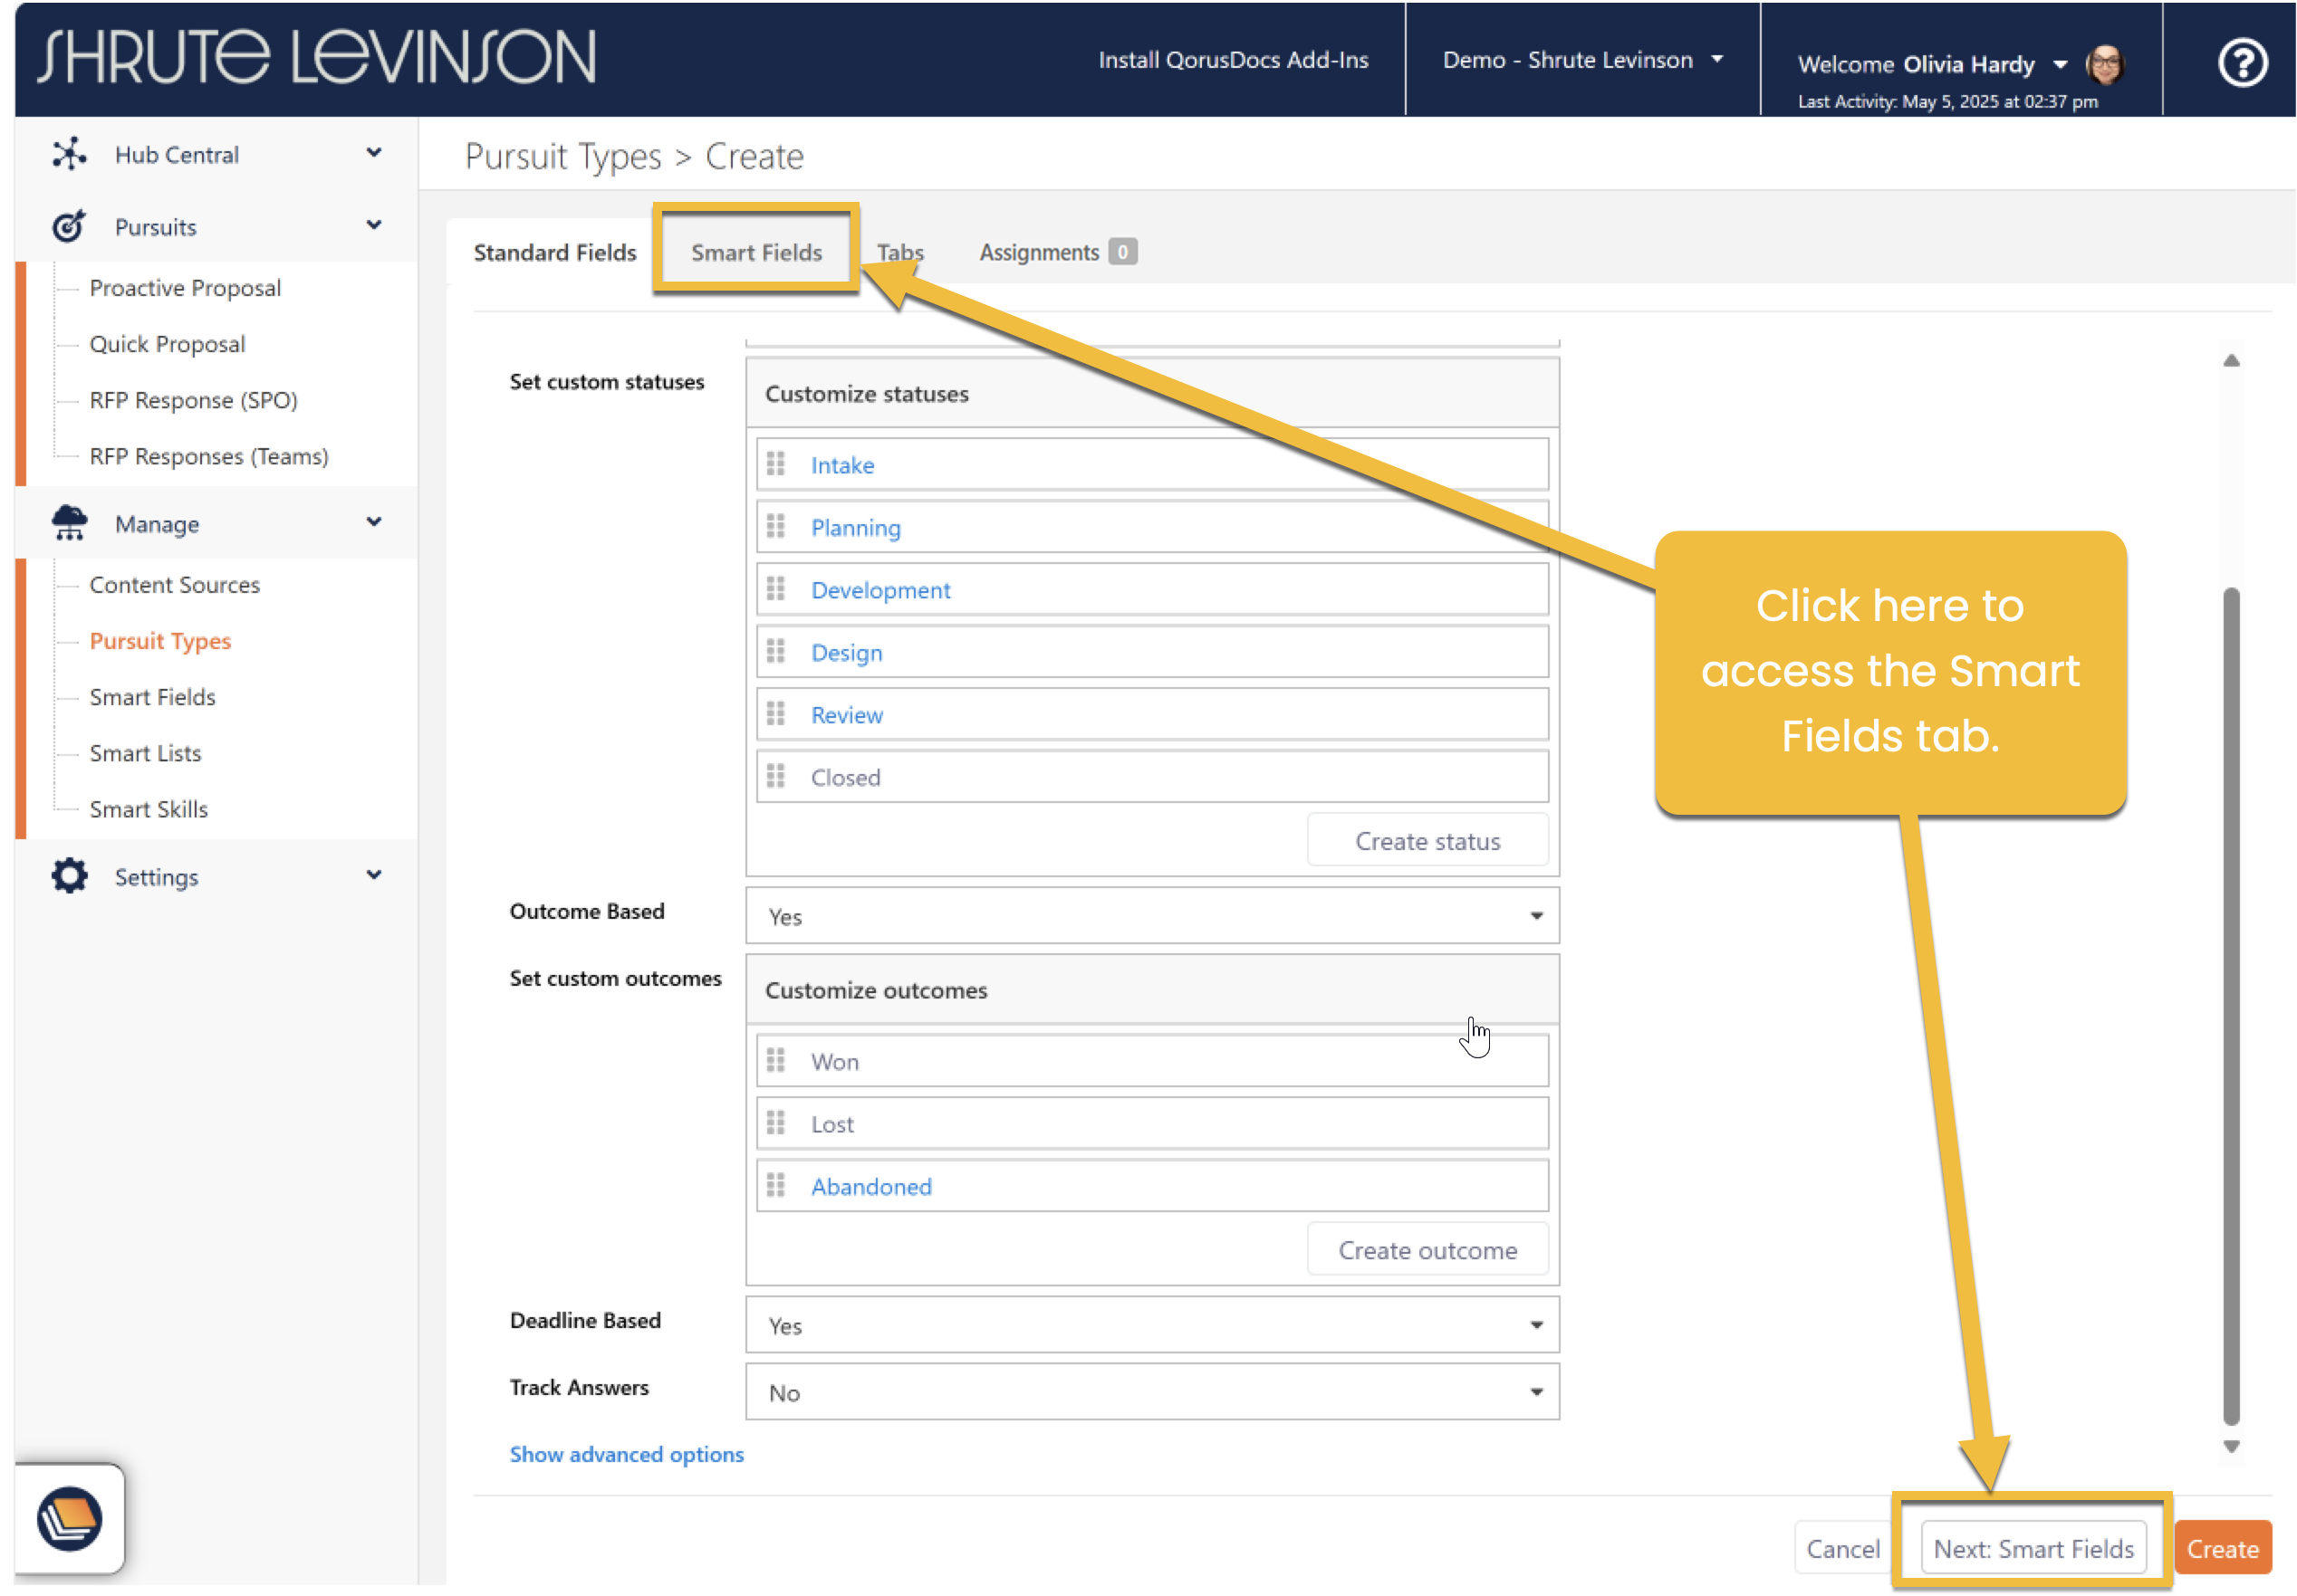Click the Settings gear icon
The image size is (2297, 1596).
(69, 876)
